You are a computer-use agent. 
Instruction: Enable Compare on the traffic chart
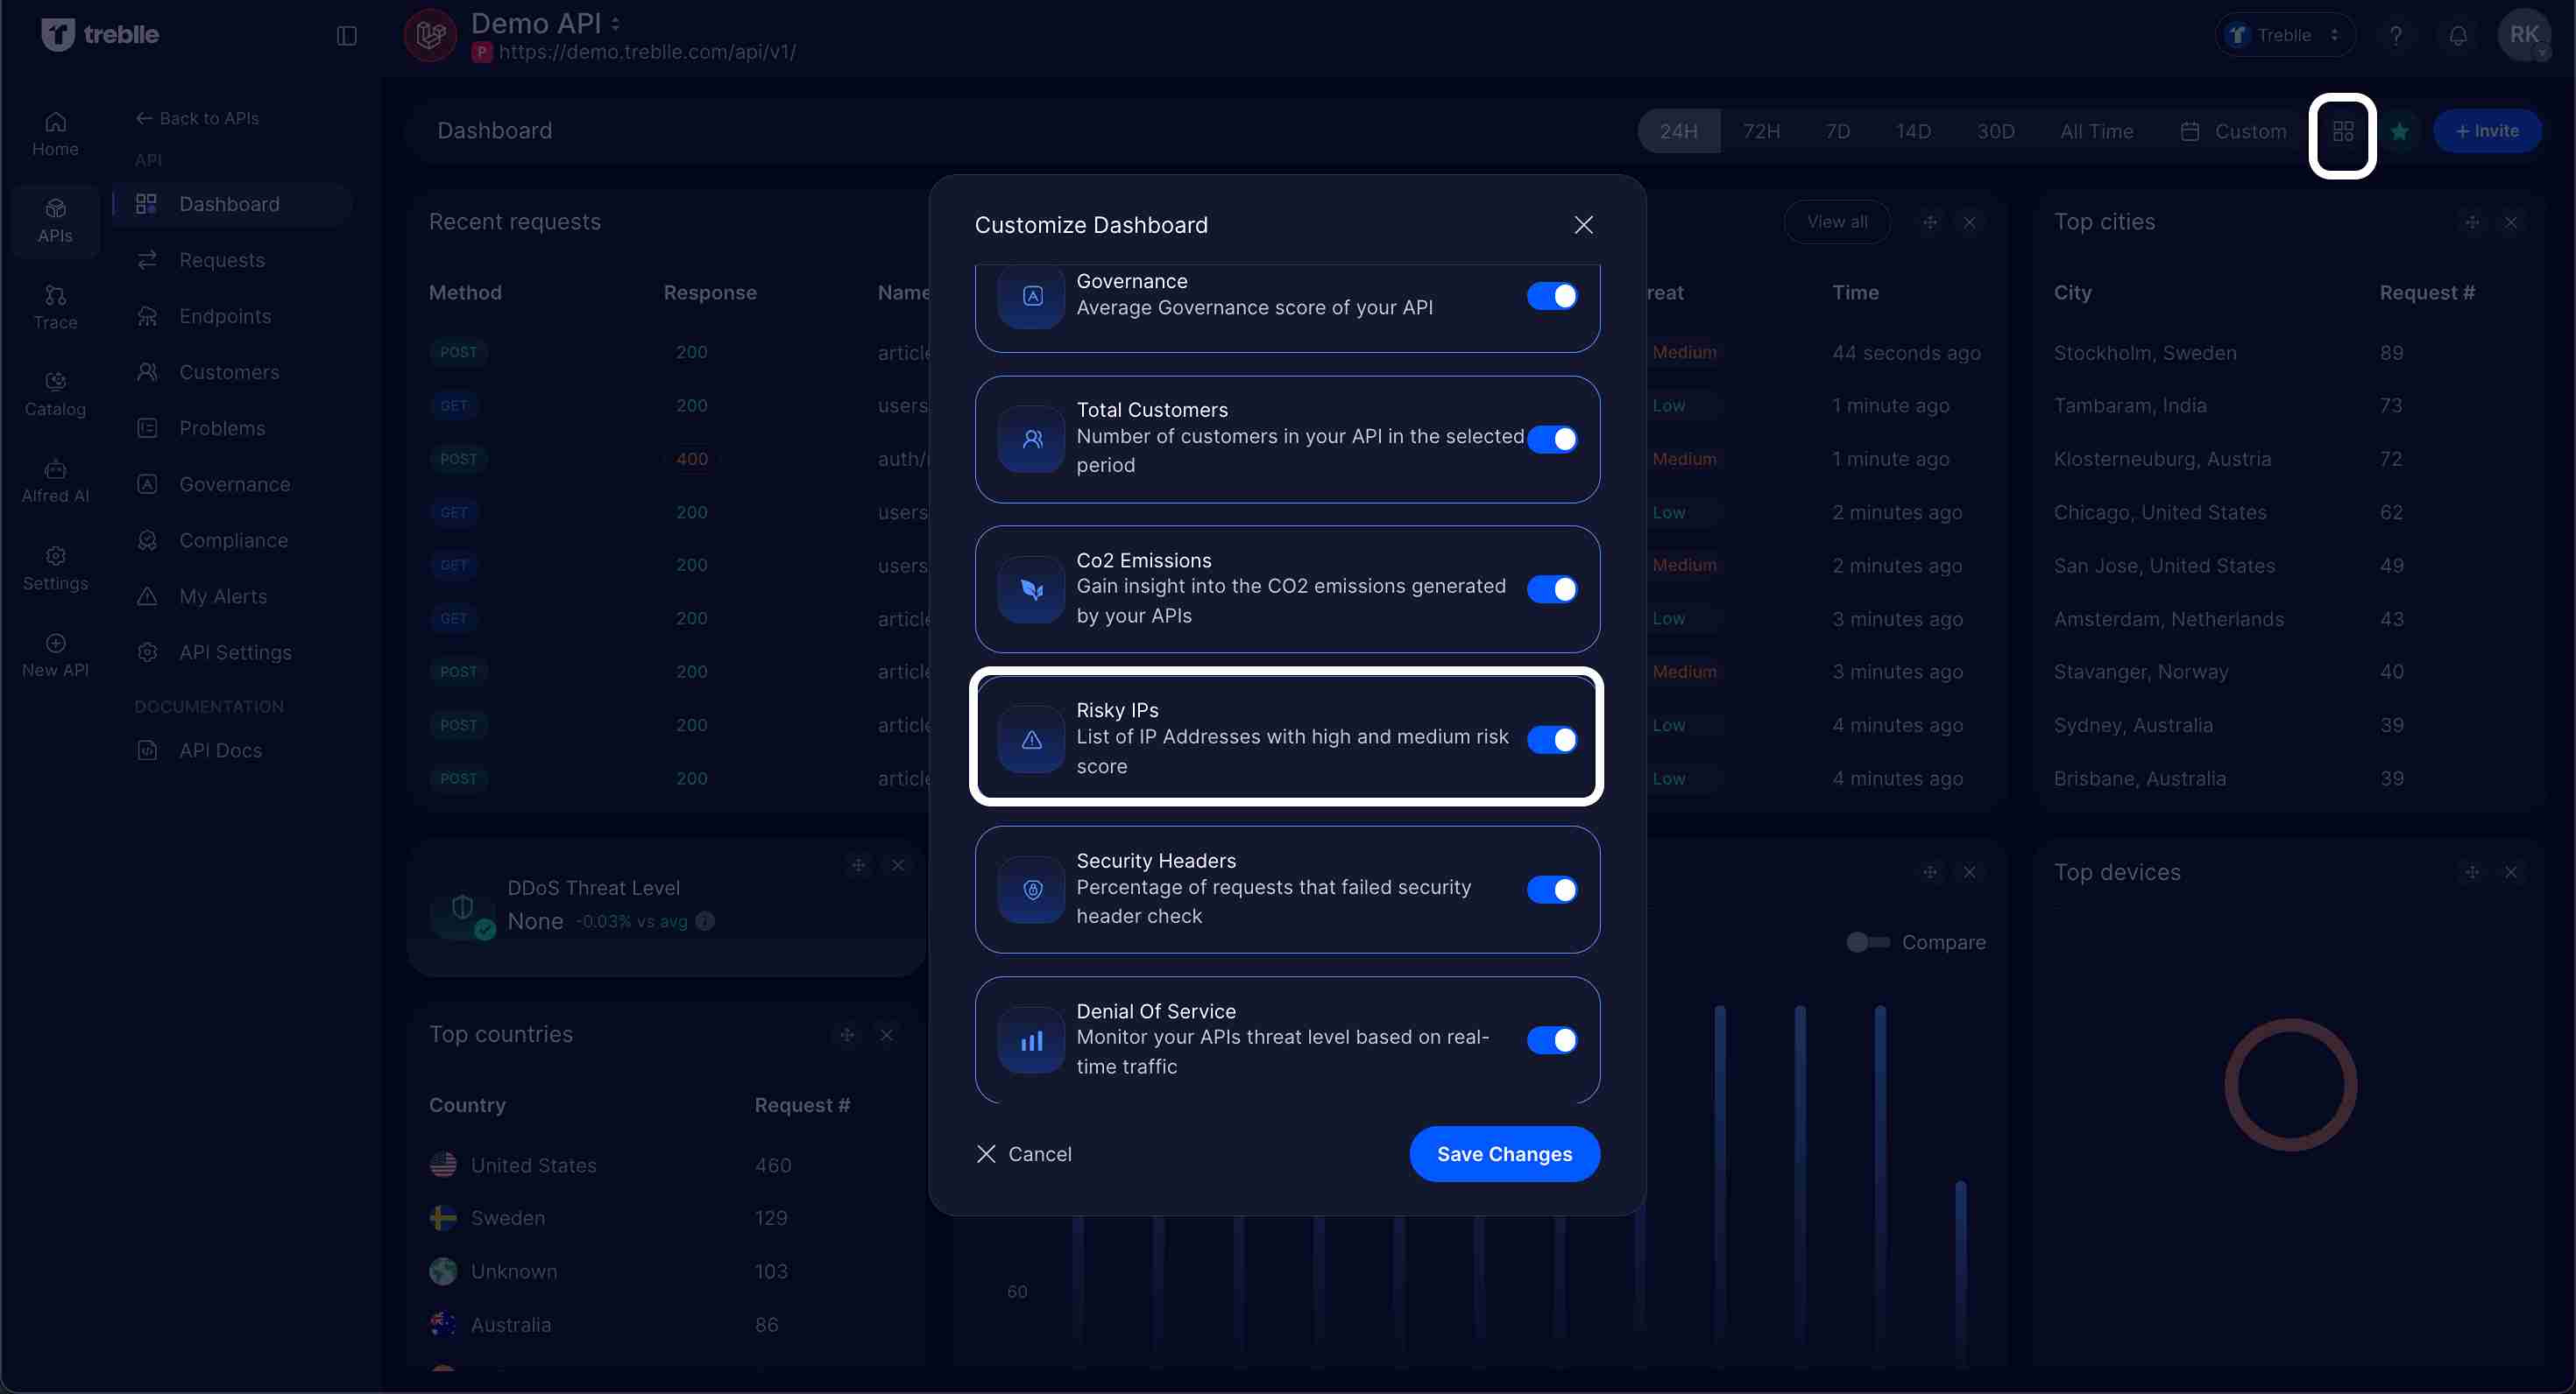pos(1866,941)
